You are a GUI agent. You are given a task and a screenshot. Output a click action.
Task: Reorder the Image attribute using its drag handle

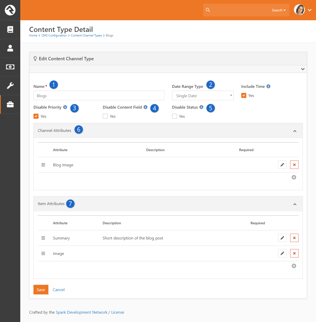43,253
